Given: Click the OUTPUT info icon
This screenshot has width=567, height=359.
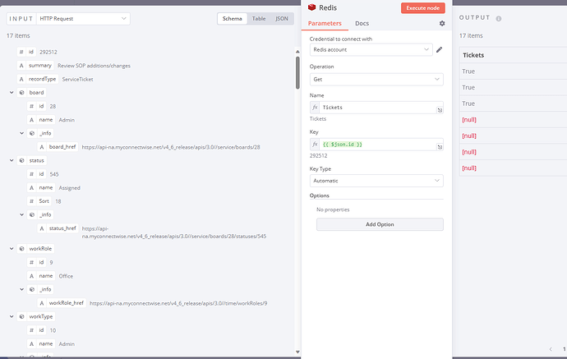Looking at the screenshot, I should tap(499, 19).
